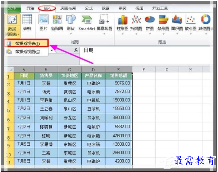This screenshot has width=218, height=172.
Task: Insert a Bar chart (条形图)
Action: [x=163, y=19]
